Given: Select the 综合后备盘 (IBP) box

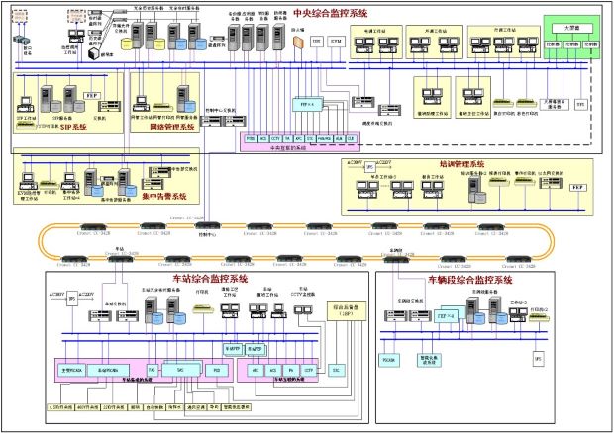Looking at the screenshot, I should pyautogui.click(x=347, y=311).
